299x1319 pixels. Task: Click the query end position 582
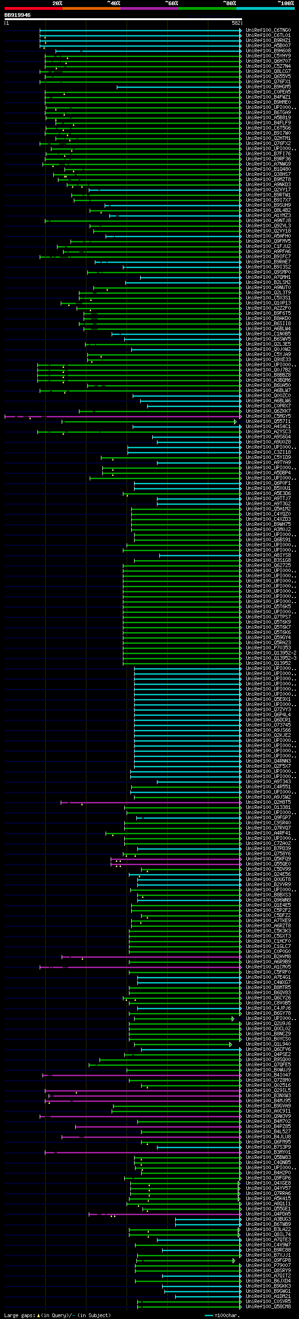(236, 23)
